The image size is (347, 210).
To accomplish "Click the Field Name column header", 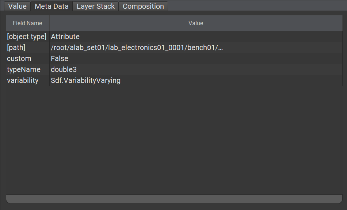I will tap(27, 23).
